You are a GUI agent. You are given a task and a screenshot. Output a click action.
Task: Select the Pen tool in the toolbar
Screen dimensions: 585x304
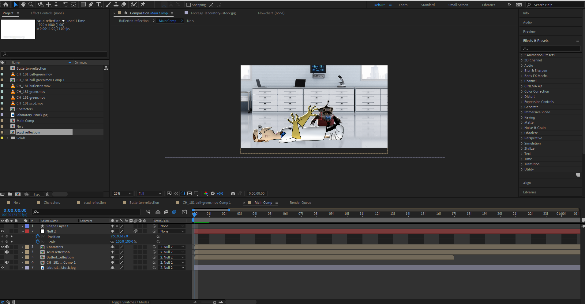click(91, 5)
